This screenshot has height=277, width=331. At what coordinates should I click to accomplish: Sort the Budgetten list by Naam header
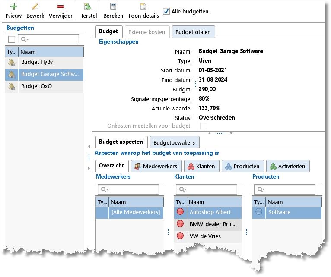pyautogui.click(x=51, y=52)
